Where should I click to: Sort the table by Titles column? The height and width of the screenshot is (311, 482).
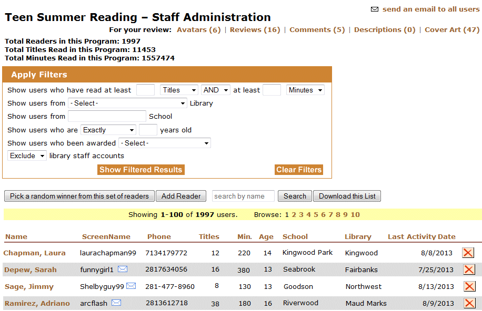209,236
